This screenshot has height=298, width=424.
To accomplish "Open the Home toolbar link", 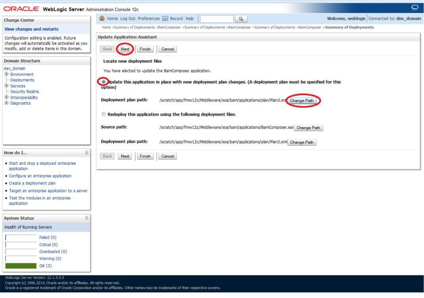I will (x=112, y=19).
